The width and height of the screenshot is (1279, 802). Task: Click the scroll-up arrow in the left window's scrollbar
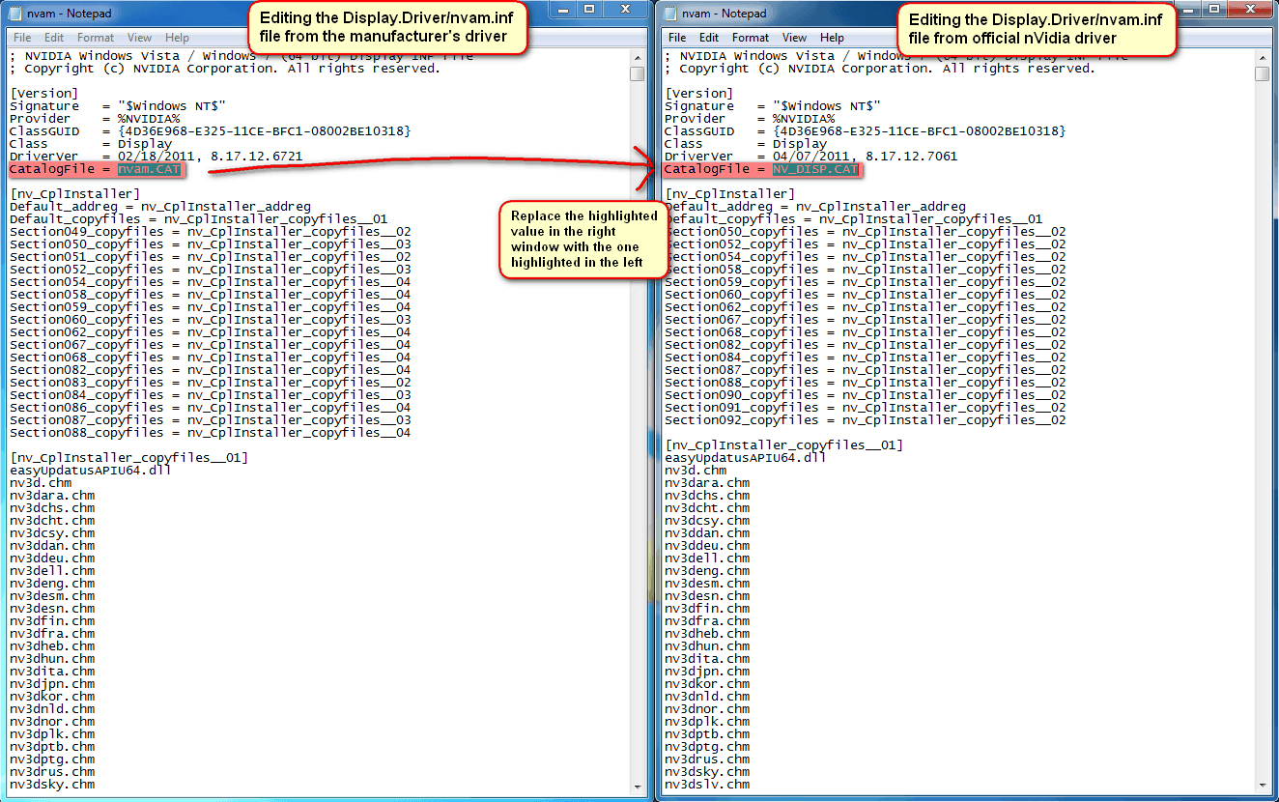637,58
